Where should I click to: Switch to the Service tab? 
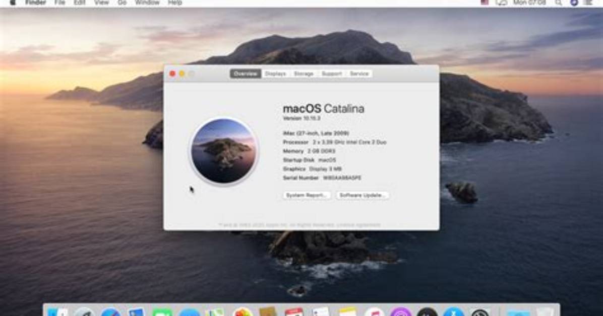pyautogui.click(x=359, y=73)
